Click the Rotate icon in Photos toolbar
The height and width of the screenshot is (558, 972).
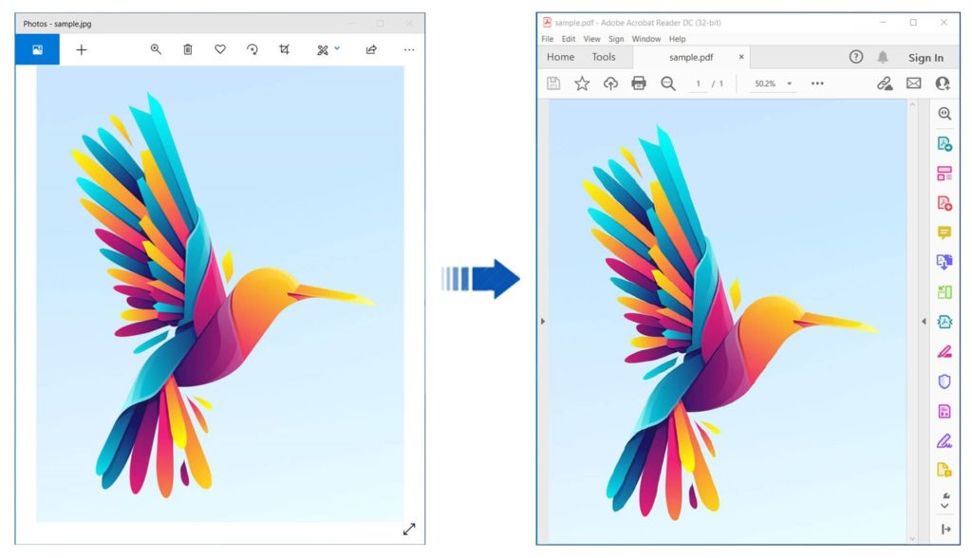[x=252, y=49]
